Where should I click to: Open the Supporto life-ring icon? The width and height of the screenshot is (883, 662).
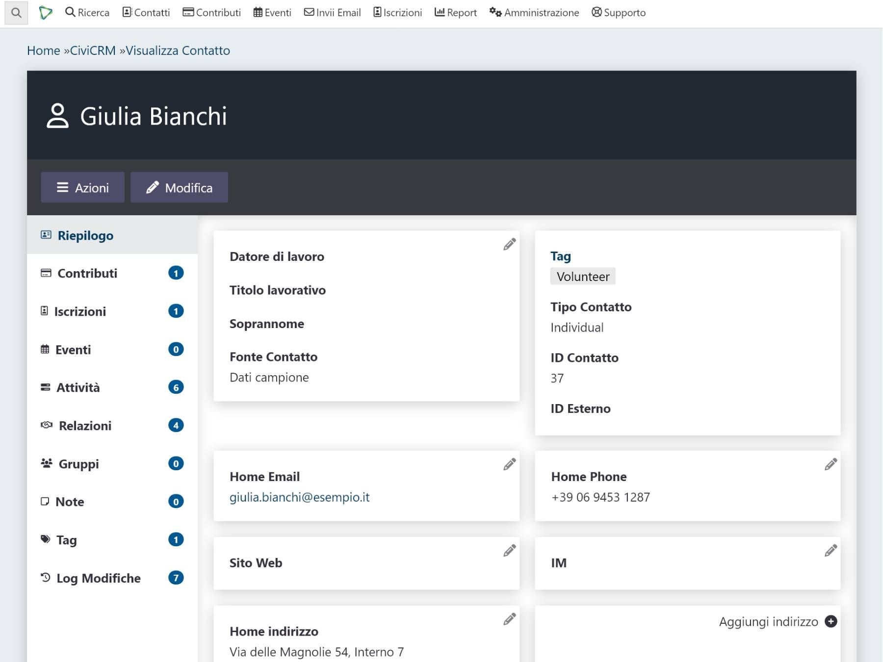coord(597,12)
